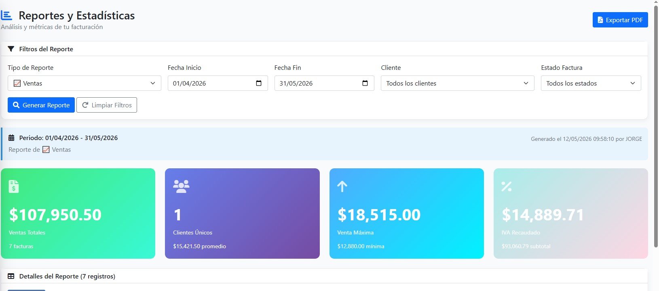Image resolution: width=659 pixels, height=291 pixels.
Task: Click the users icon on Clientes Únicos card
Action: coord(181,186)
